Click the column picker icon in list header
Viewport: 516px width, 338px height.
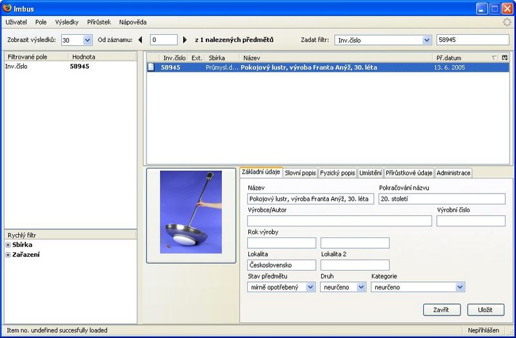504,58
